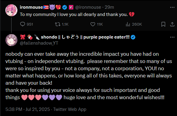Image resolution: width=177 pixels, height=116 pixels.
Task: Click ironmouse's blue verified badge
Action: [x=65, y=7]
